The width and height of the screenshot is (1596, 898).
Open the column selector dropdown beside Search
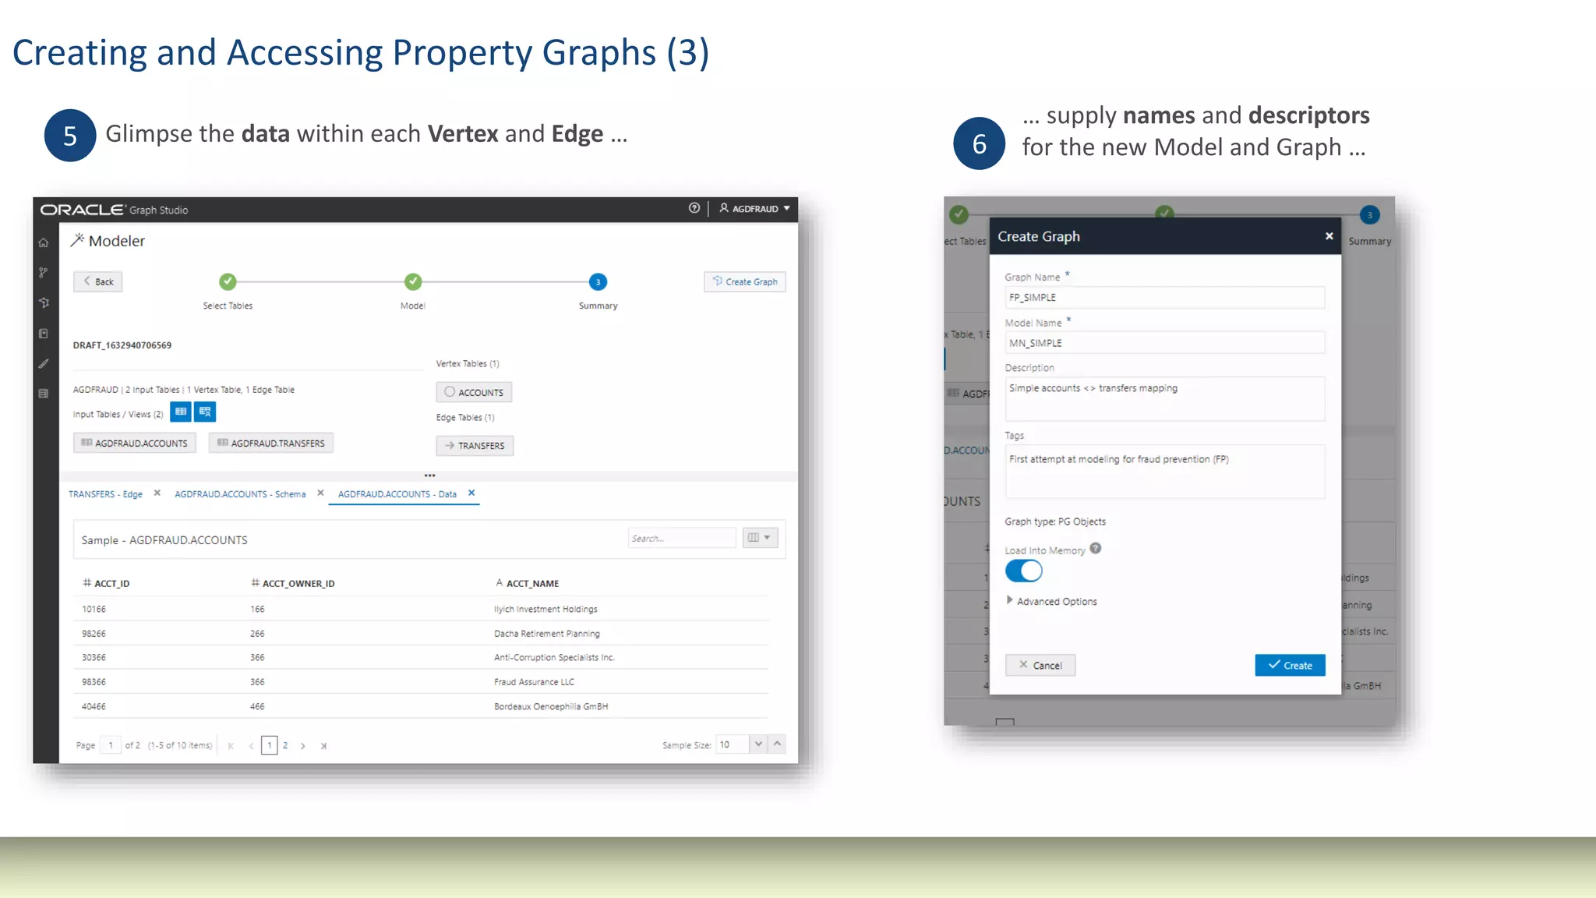click(760, 538)
